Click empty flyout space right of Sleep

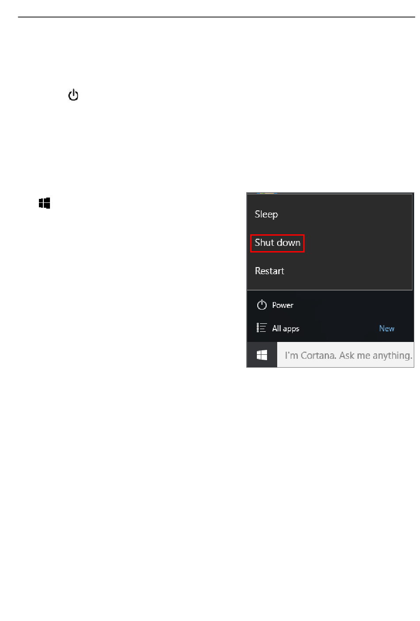coord(345,214)
